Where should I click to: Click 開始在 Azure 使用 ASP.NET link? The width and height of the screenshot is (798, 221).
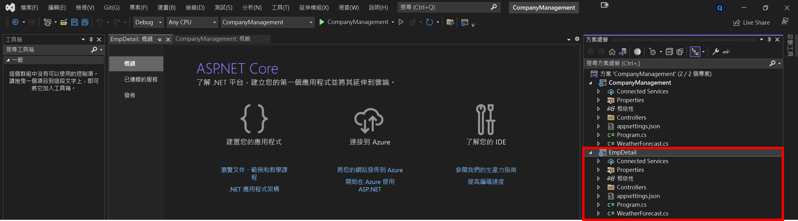point(370,185)
